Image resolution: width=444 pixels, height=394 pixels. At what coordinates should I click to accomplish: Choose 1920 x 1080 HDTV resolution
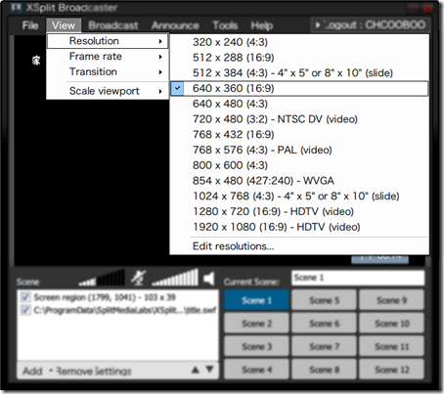tap(299, 227)
